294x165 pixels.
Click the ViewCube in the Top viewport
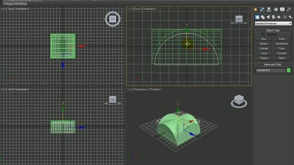[x=113, y=19]
